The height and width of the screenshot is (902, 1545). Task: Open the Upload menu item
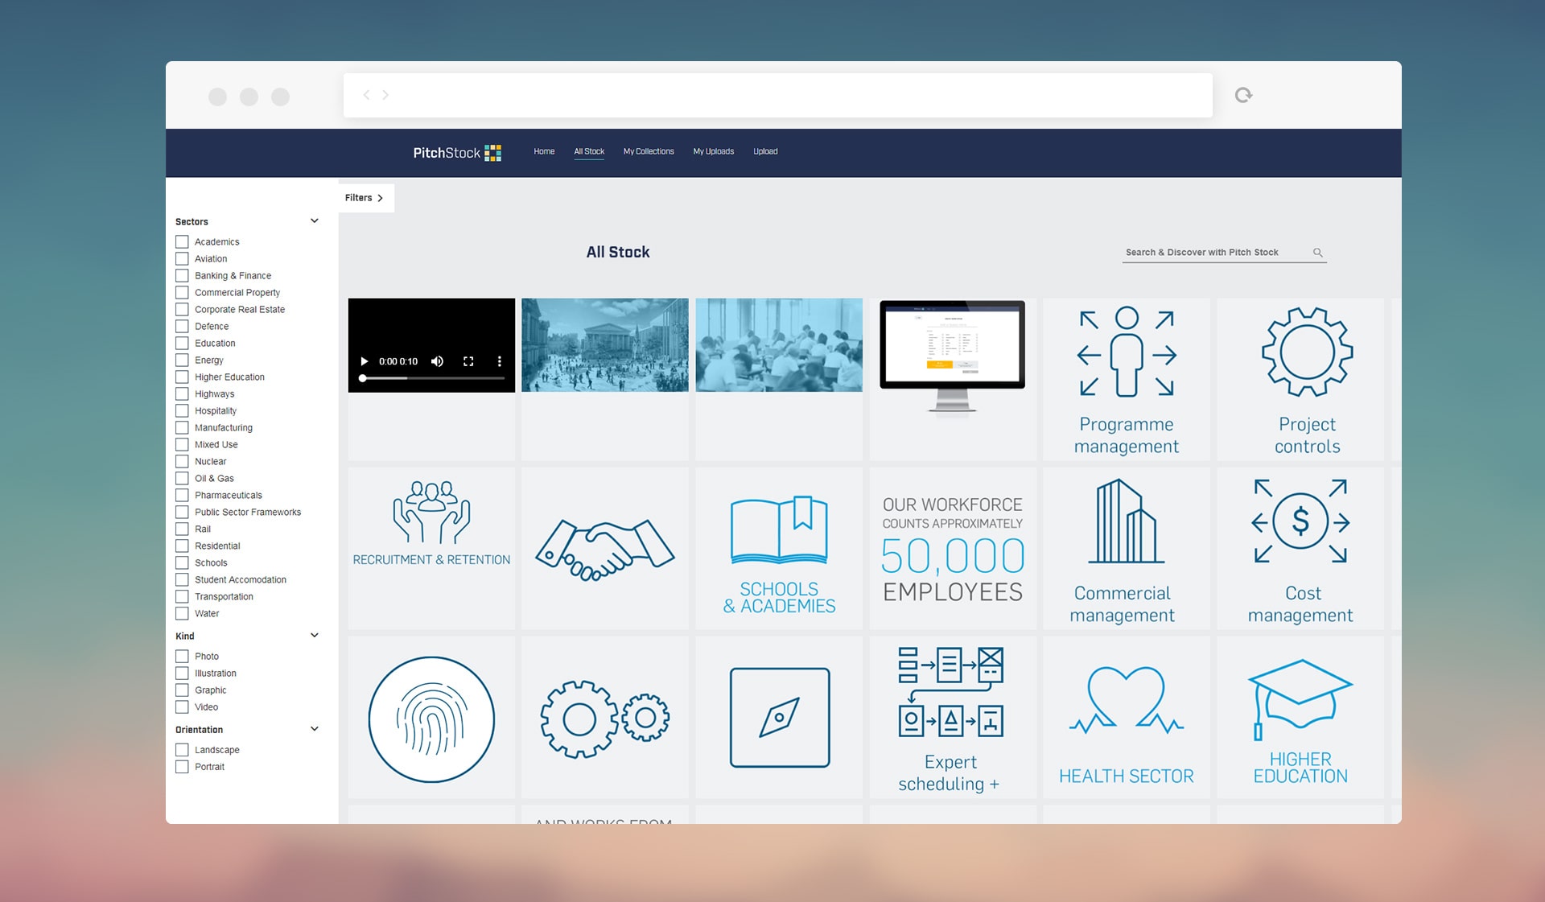(764, 151)
